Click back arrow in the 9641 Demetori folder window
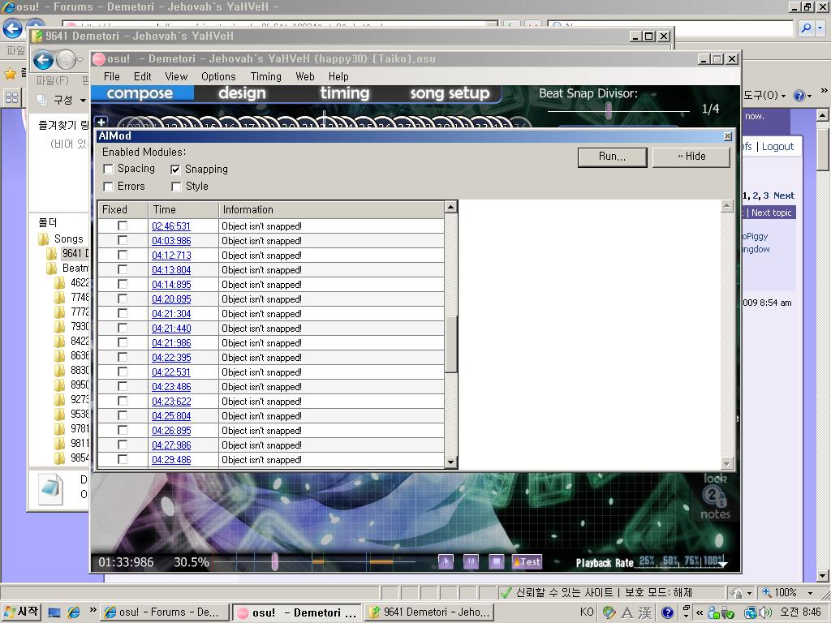The width and height of the screenshot is (831, 623). point(44,60)
